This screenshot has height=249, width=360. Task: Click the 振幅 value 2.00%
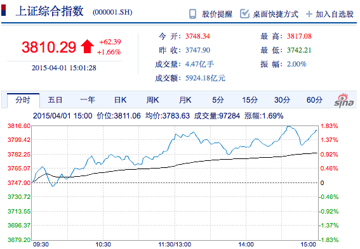297,64
